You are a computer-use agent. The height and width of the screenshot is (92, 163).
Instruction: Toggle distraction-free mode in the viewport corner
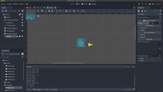[134, 8]
